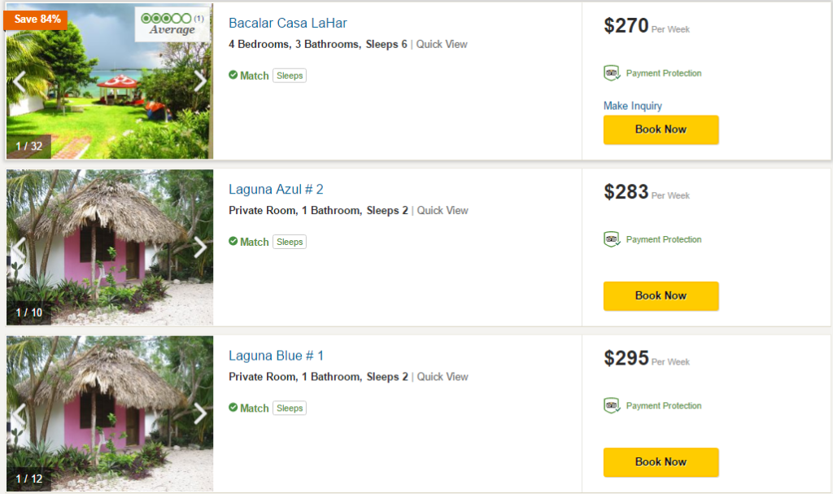Open Laguna Blue # 1 listing
This screenshot has height=494, width=833.
click(x=276, y=356)
